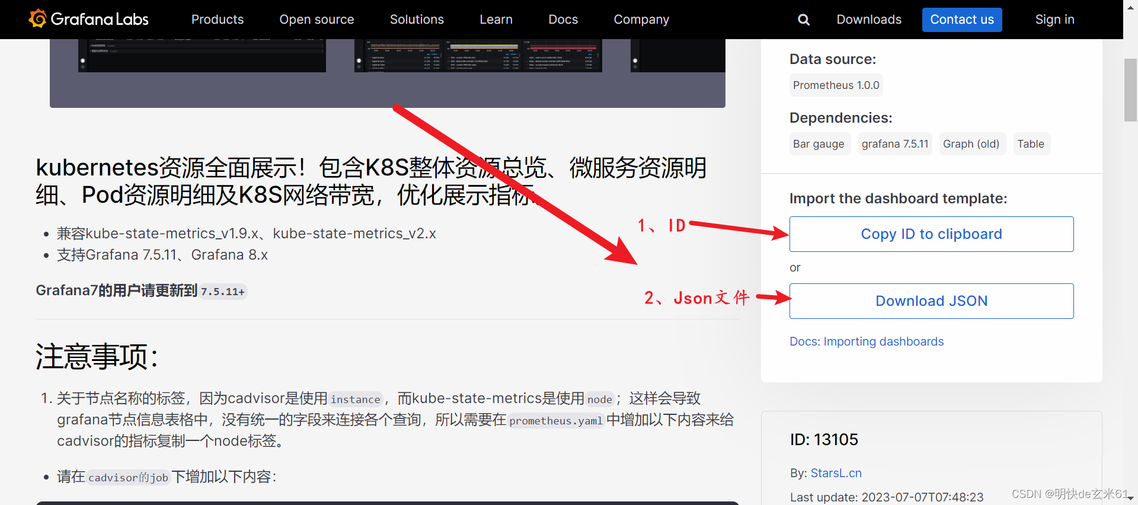Click the 7.5.11+ version code text
Viewport: 1138px width, 505px height.
pos(223,292)
